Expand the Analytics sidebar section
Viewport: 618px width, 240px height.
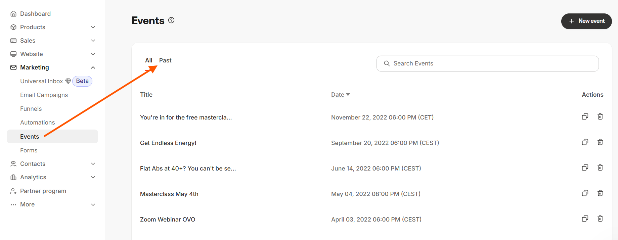pyautogui.click(x=93, y=177)
